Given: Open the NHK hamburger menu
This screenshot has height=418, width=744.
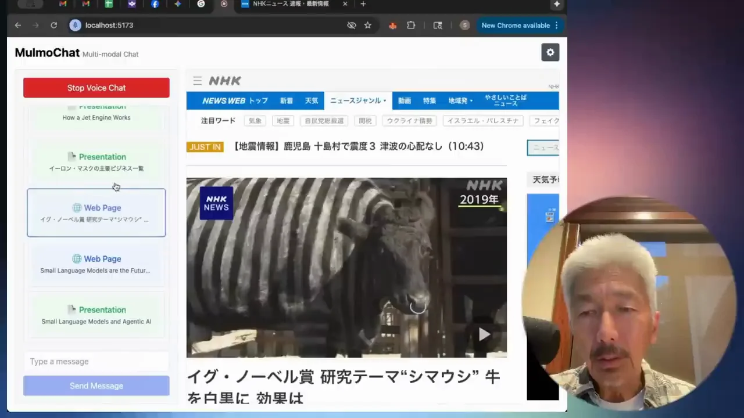Looking at the screenshot, I should pos(198,81).
